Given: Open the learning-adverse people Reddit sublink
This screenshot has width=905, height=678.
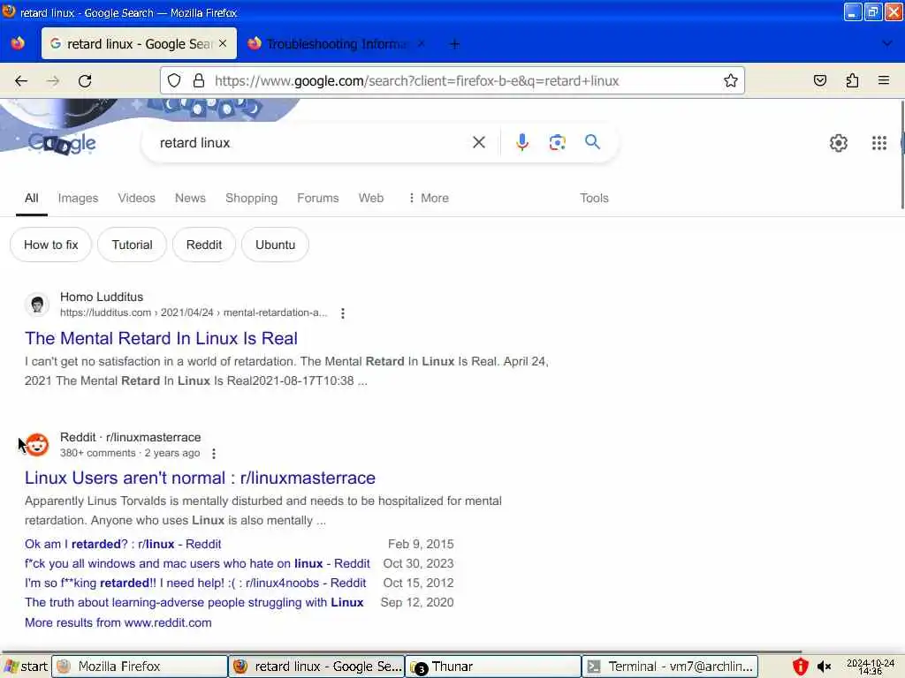Looking at the screenshot, I should [194, 602].
